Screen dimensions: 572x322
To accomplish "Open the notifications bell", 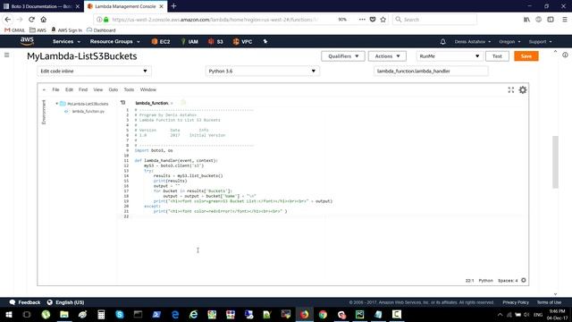I will click(x=442, y=42).
